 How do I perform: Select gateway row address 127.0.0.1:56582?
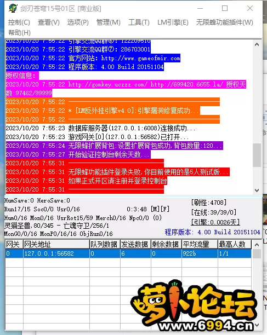point(56,253)
